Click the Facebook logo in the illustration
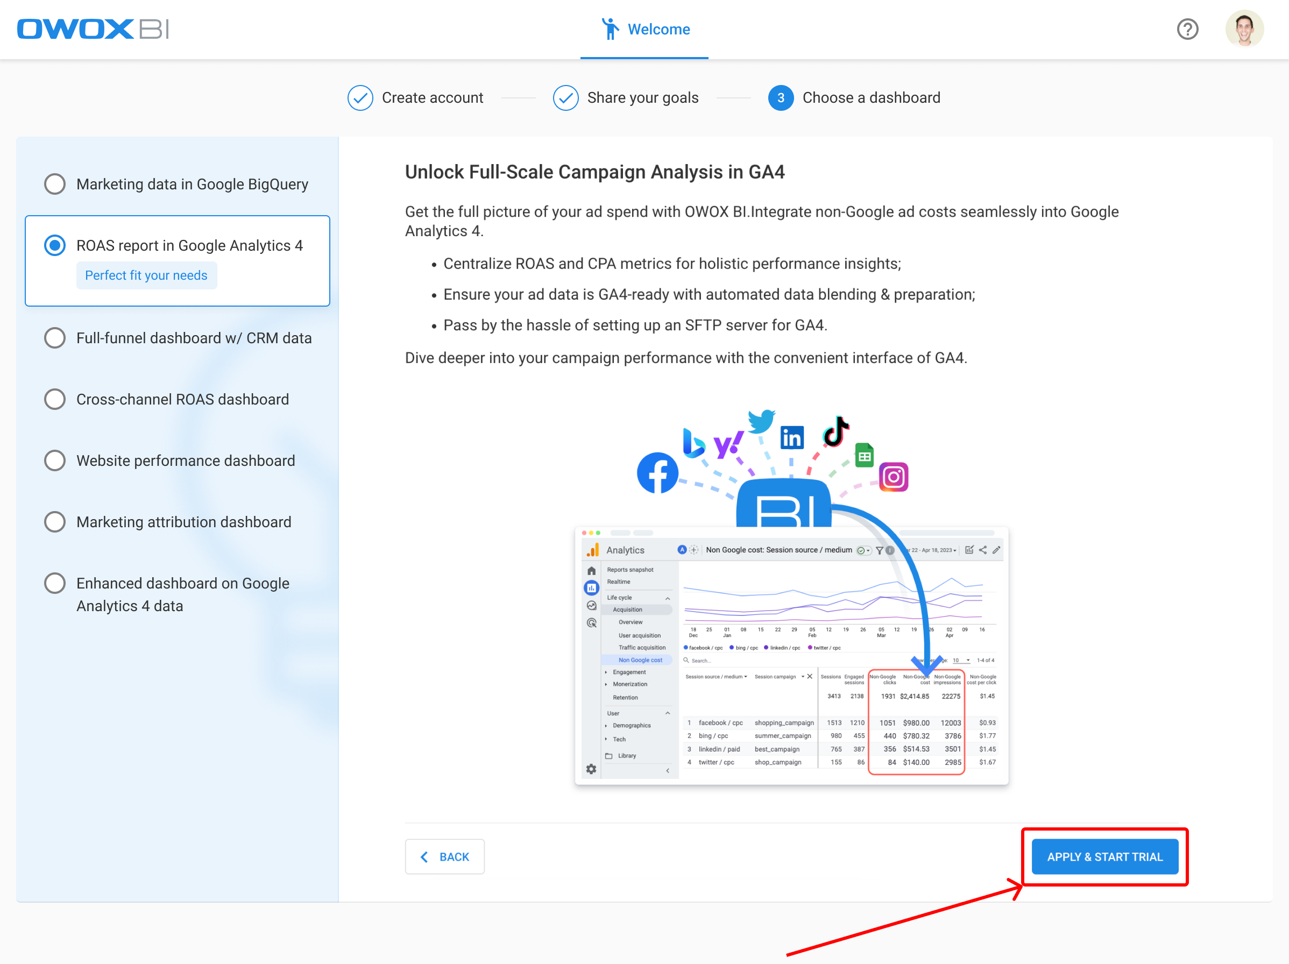 point(657,473)
